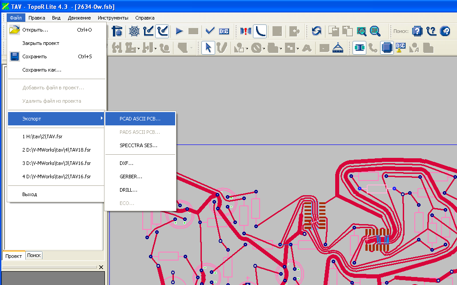Switch to the Проект tab
Screen dimensions: 457x285
click(x=14, y=256)
